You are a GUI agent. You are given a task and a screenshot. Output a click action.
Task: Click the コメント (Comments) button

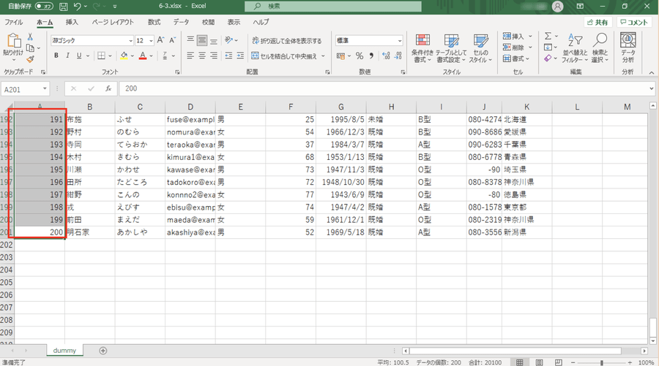click(633, 23)
